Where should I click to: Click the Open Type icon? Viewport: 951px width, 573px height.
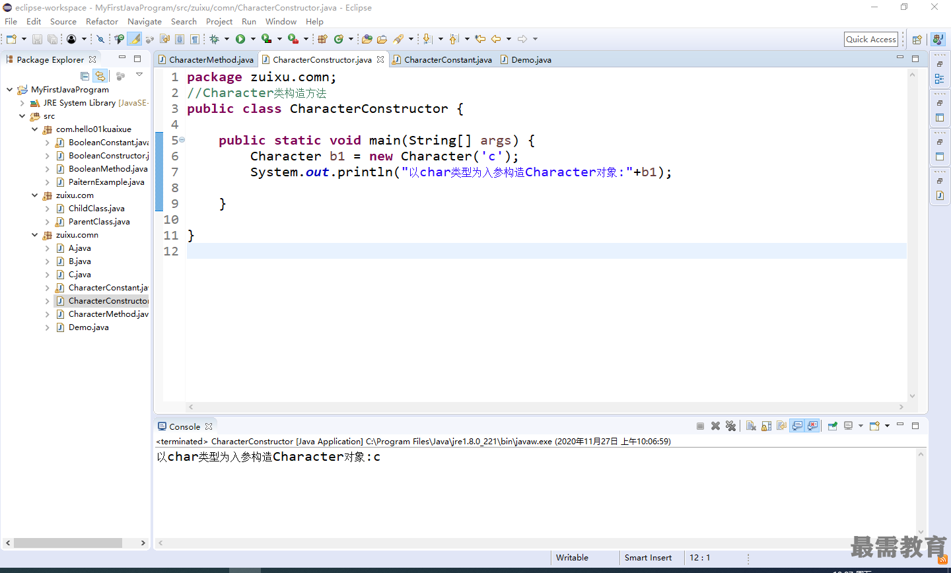[x=367, y=40]
